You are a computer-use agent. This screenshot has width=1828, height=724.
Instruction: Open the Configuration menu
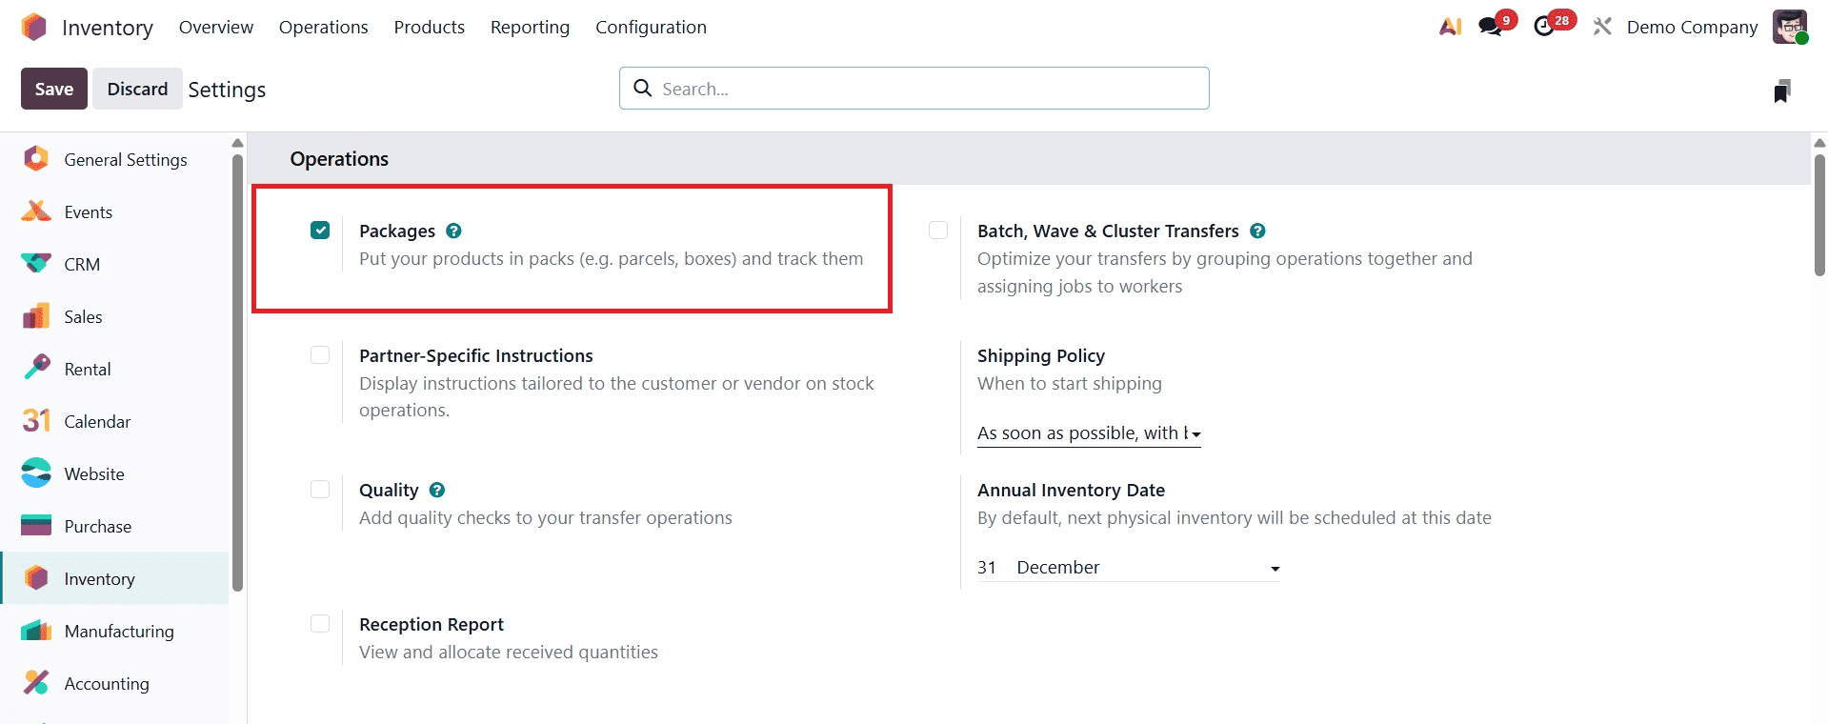click(x=651, y=27)
